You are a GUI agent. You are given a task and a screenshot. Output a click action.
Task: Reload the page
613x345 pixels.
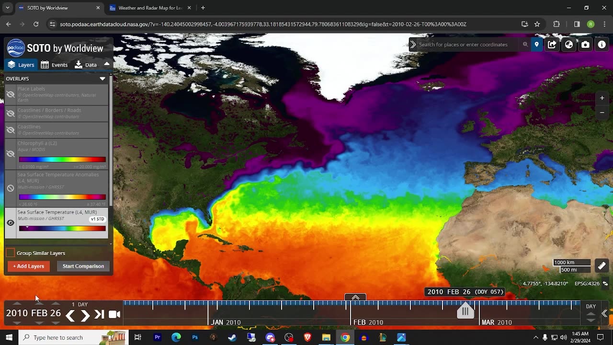pyautogui.click(x=36, y=24)
